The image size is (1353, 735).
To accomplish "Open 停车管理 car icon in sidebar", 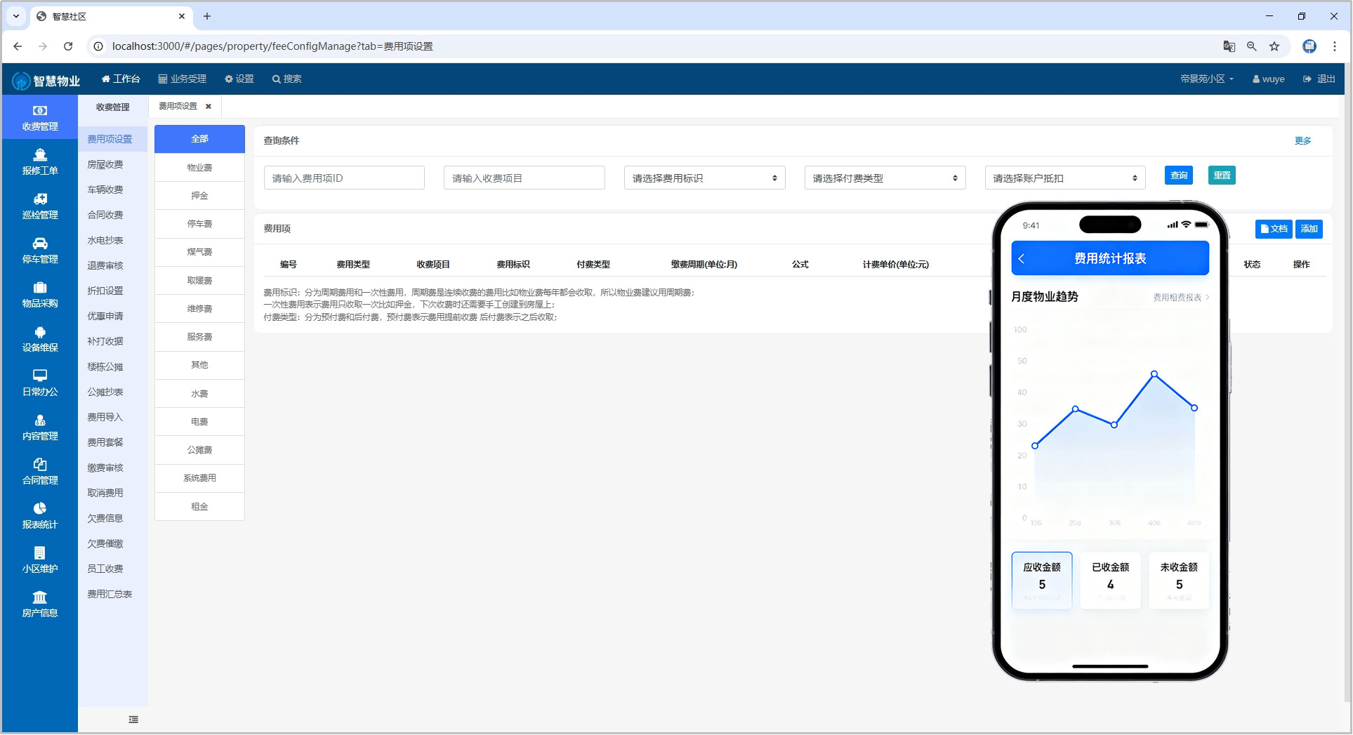I will (40, 244).
